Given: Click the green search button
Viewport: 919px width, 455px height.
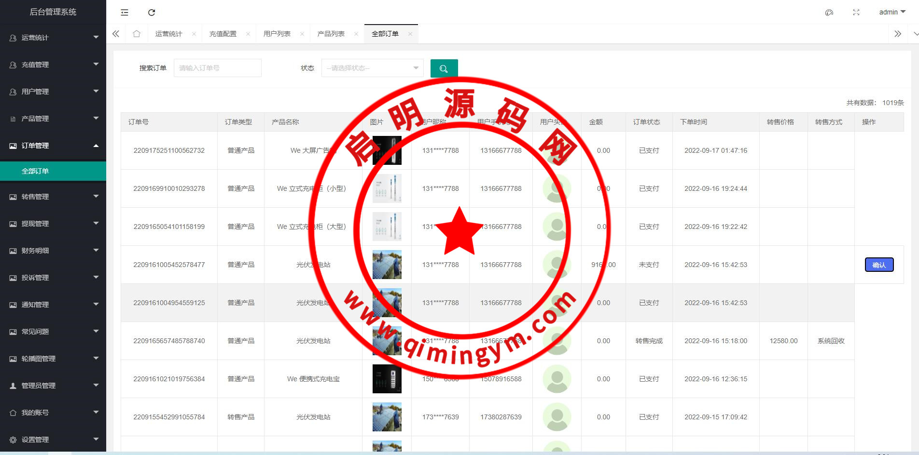Looking at the screenshot, I should click(x=444, y=68).
